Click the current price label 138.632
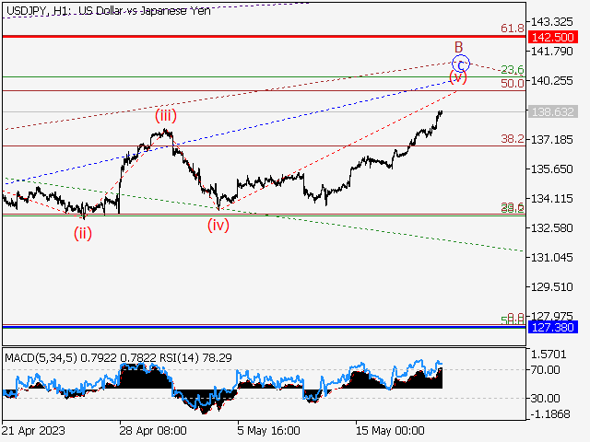The height and width of the screenshot is (442, 590). click(x=553, y=111)
